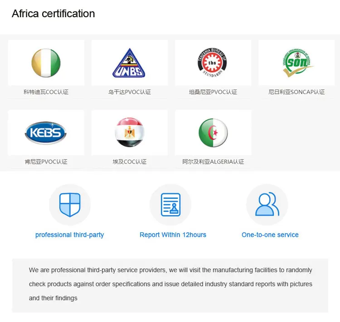340x322 pixels.
Task: Select the 尼日利亚SONCAP认证 label
Action: 296,92
